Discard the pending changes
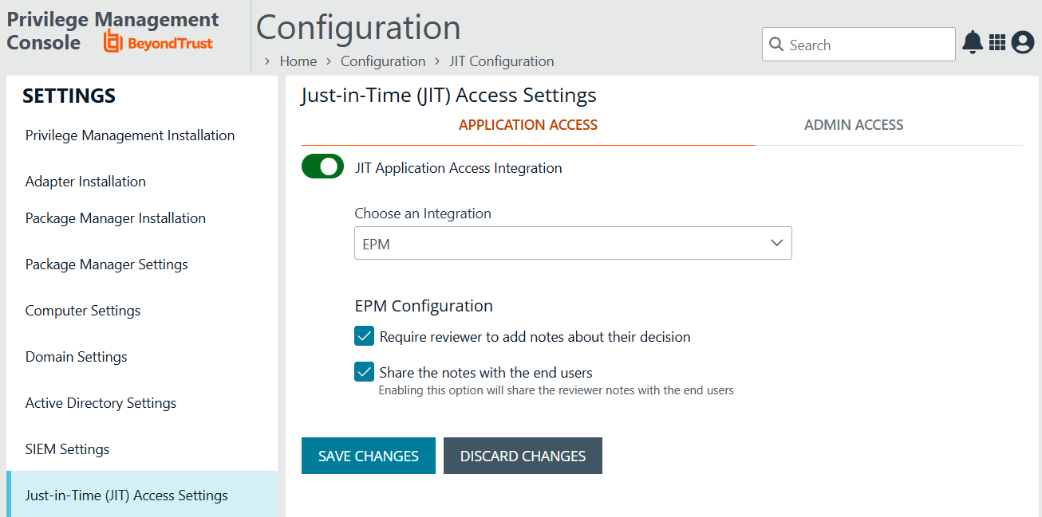The height and width of the screenshot is (517, 1042). 522,455
